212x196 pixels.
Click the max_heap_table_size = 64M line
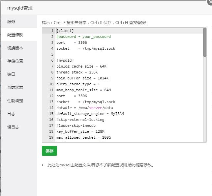83,90
